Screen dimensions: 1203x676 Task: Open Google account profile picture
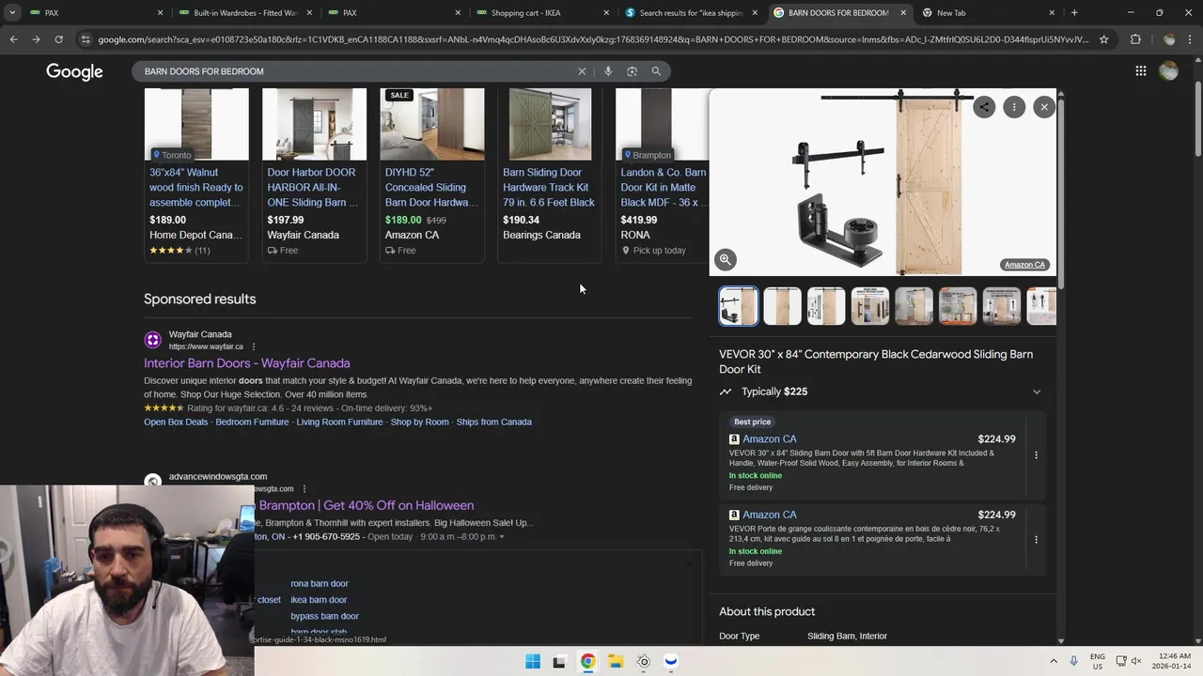pos(1168,71)
